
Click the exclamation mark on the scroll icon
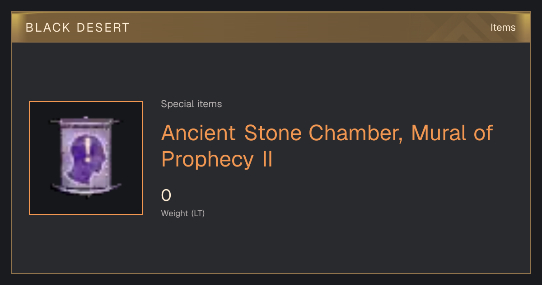pos(87,150)
